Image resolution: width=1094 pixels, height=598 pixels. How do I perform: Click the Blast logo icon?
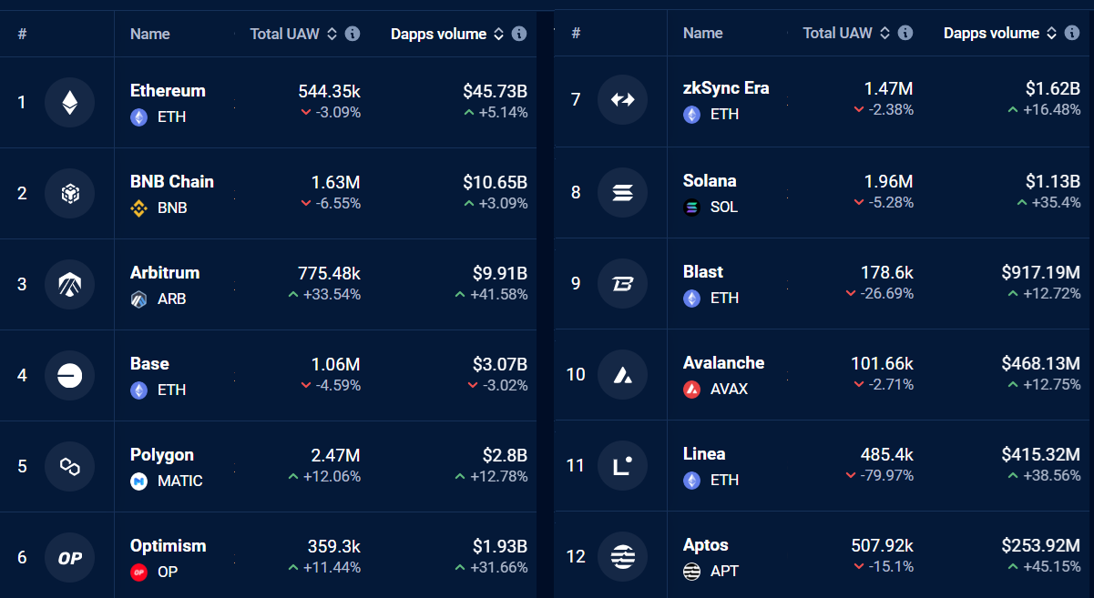coord(622,283)
